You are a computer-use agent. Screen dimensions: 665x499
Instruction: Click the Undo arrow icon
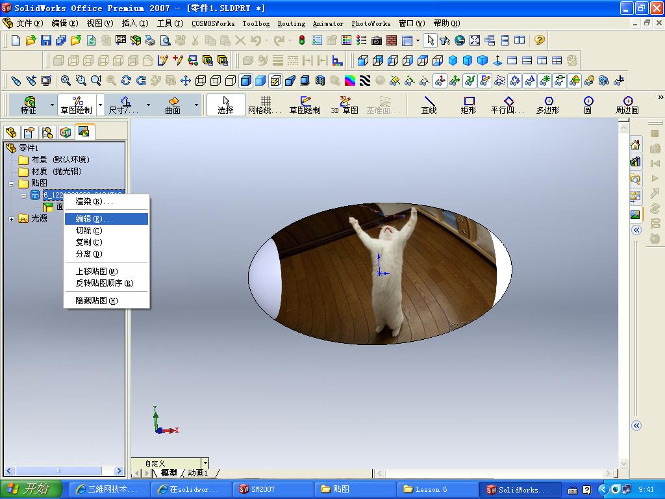(x=256, y=40)
